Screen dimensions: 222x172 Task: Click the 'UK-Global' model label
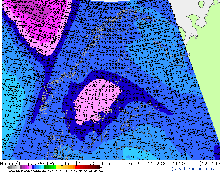point(100,164)
